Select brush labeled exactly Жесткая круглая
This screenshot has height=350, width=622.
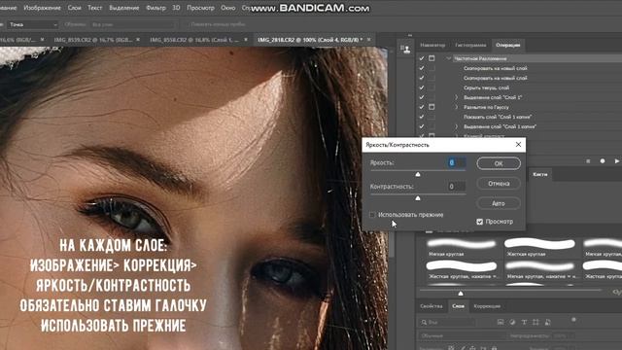pos(539,247)
